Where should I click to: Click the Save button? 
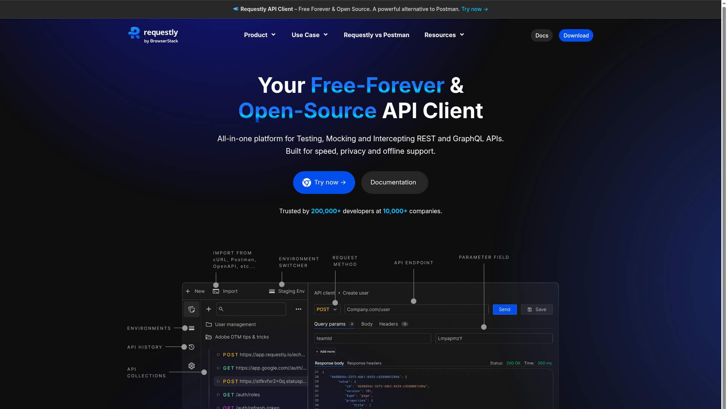537,309
